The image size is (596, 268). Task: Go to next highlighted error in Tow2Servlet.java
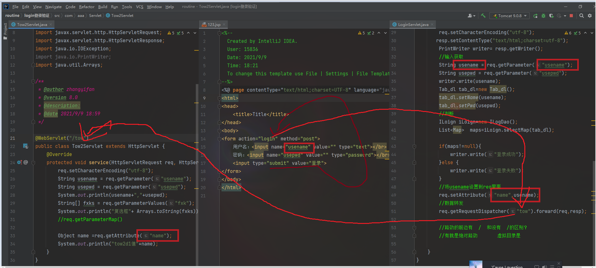point(195,33)
